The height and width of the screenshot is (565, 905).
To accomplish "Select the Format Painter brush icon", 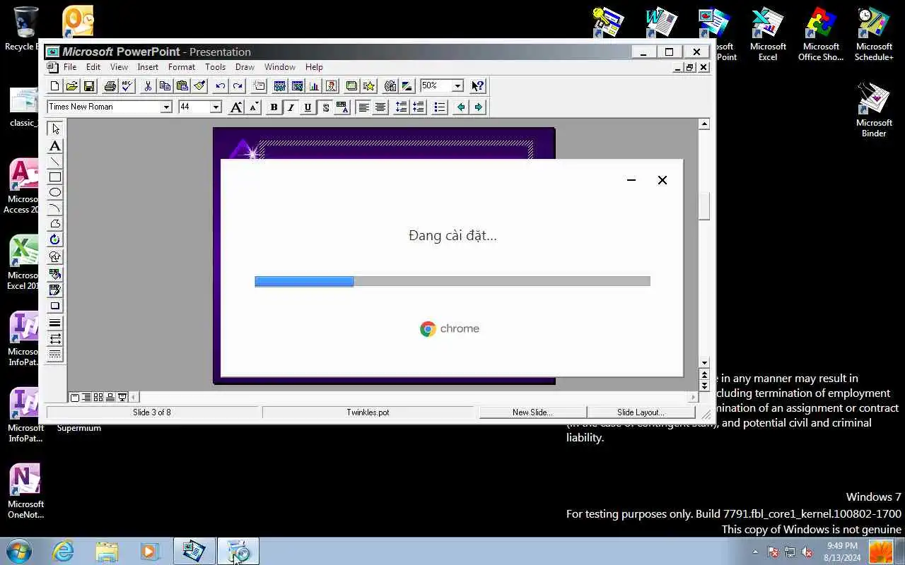I will 199,86.
